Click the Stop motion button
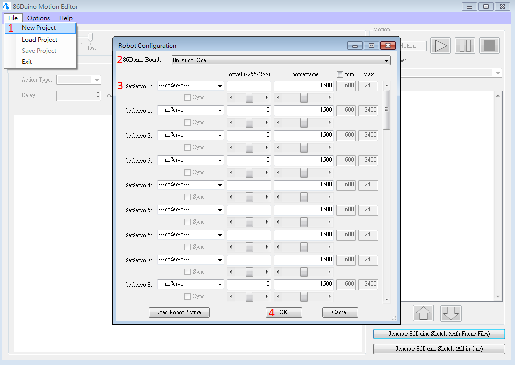 tap(489, 46)
